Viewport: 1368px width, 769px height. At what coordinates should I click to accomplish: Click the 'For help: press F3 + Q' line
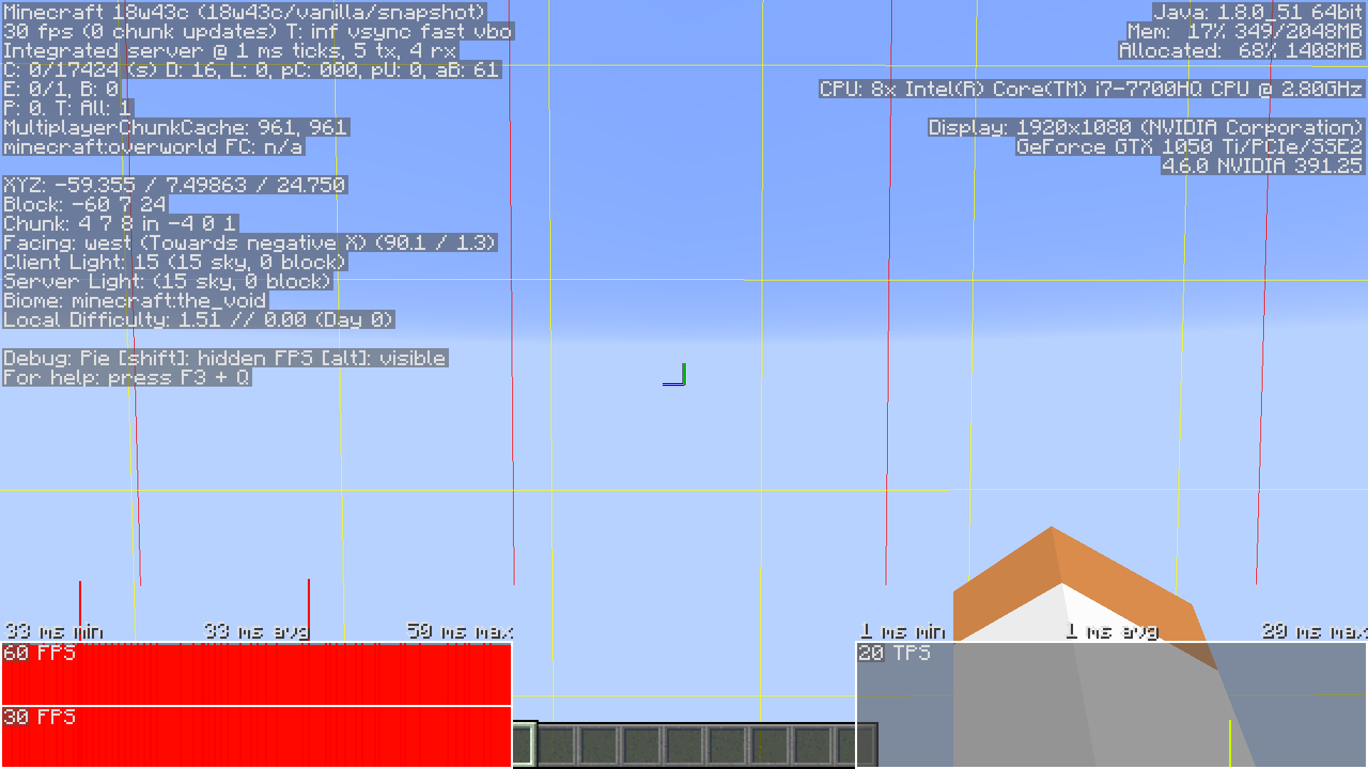(126, 377)
